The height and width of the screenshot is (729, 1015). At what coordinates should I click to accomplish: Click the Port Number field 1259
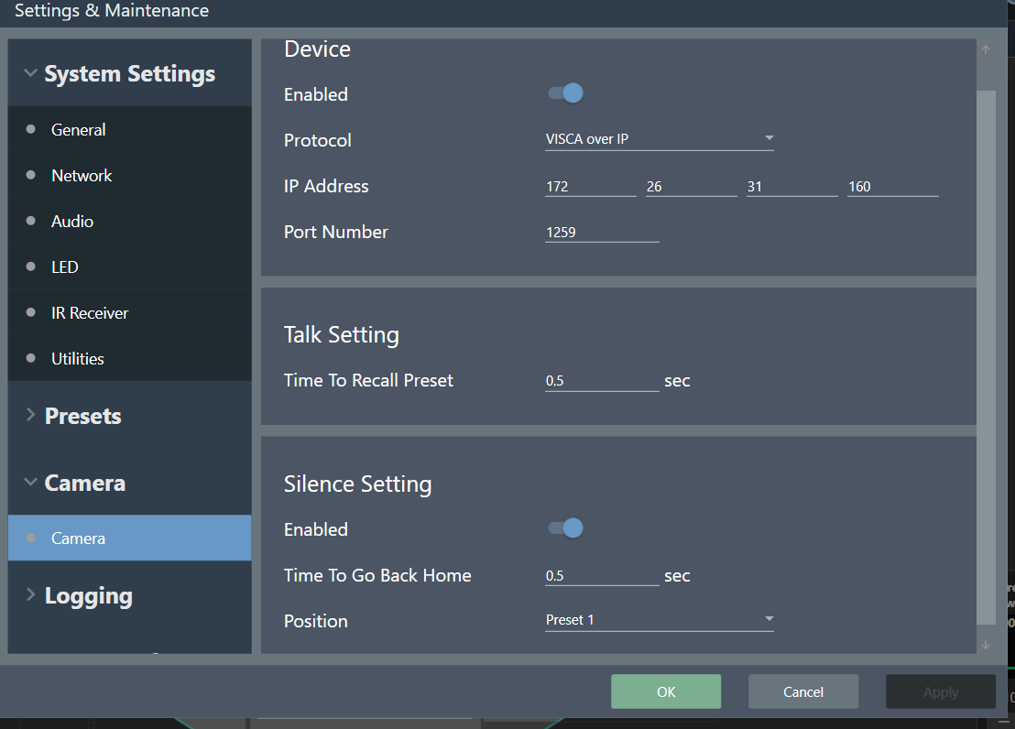(602, 233)
